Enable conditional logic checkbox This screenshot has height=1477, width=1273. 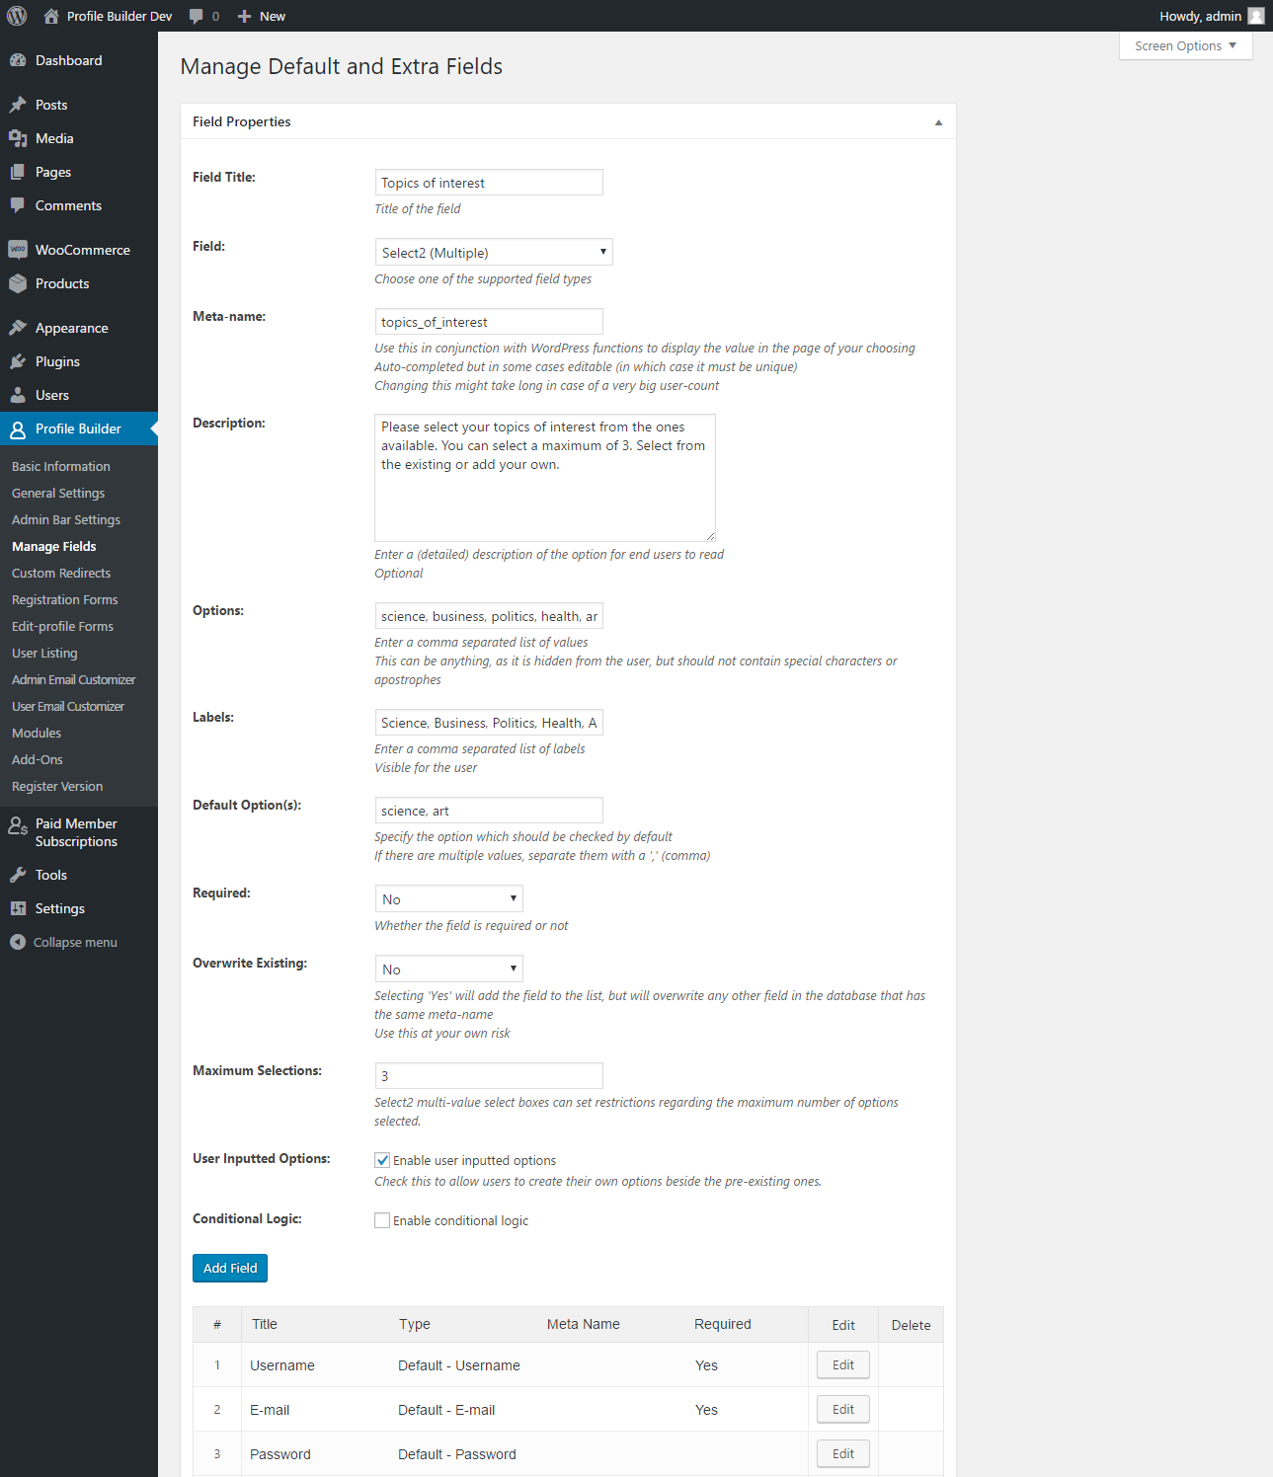382,1220
